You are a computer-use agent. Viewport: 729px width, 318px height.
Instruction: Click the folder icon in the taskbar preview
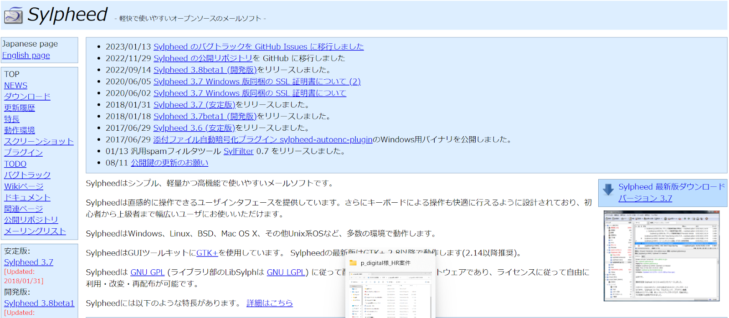[x=353, y=263]
